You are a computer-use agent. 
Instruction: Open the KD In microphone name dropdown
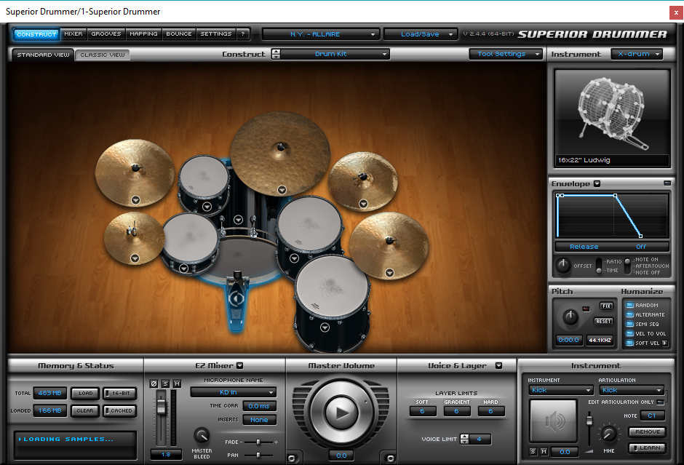[234, 392]
